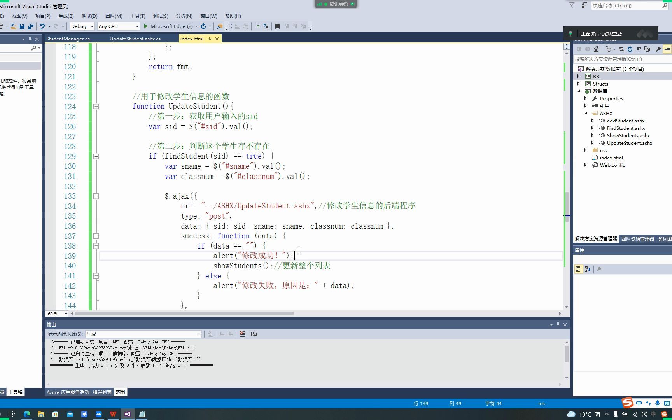Click the Home icon in Solution Explorer
This screenshot has height=420, width=672.
click(596, 49)
